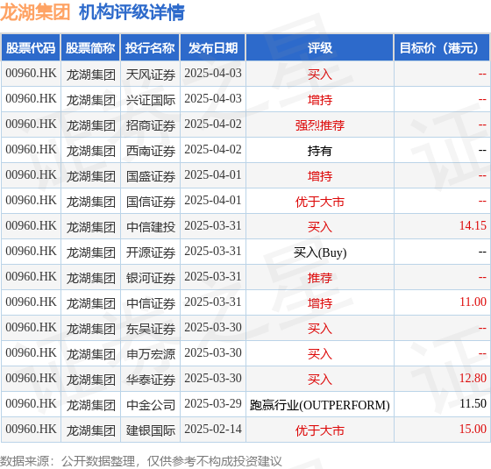Click the 龙湖集团 orange title text

35,12
